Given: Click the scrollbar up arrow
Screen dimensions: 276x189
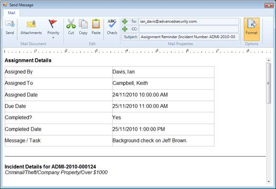Looking at the screenshot, I should pyautogui.click(x=269, y=60).
